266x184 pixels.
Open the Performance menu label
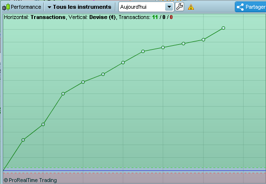pos(26,7)
